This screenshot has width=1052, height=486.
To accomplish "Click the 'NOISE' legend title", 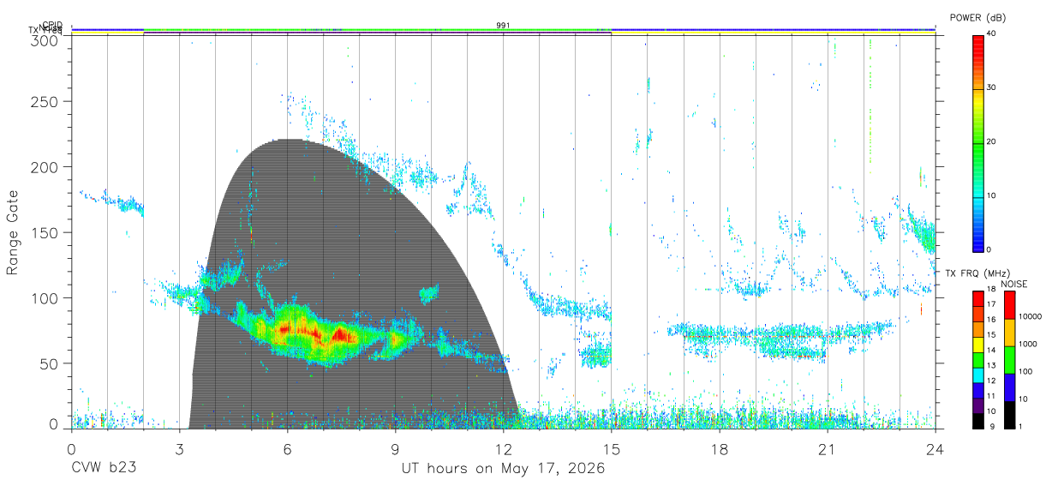I will pyautogui.click(x=1014, y=284).
